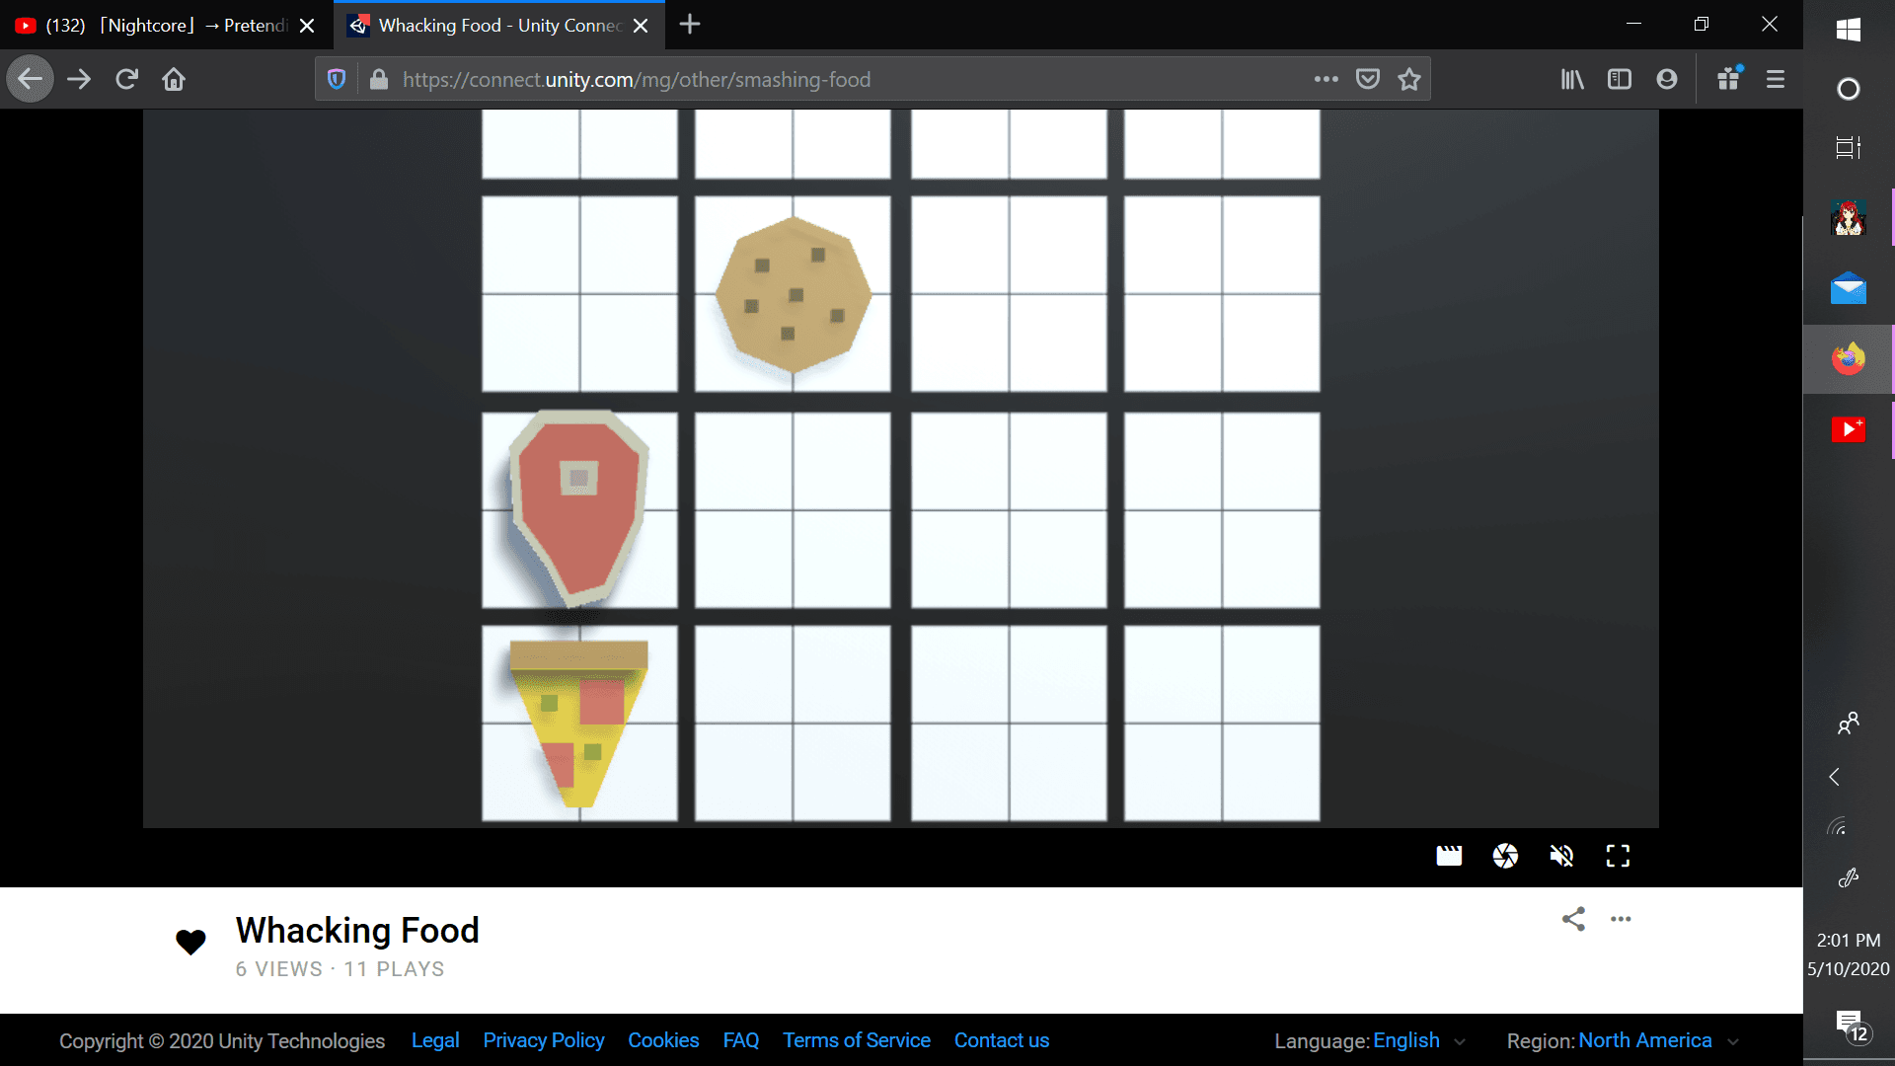Click the screenshot aperture icon

(x=1505, y=856)
